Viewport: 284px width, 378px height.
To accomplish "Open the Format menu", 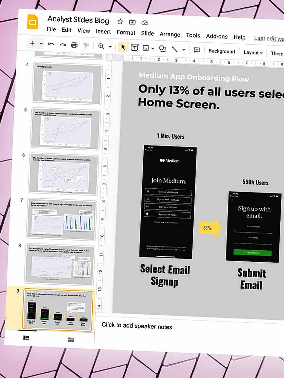I will pos(126,32).
